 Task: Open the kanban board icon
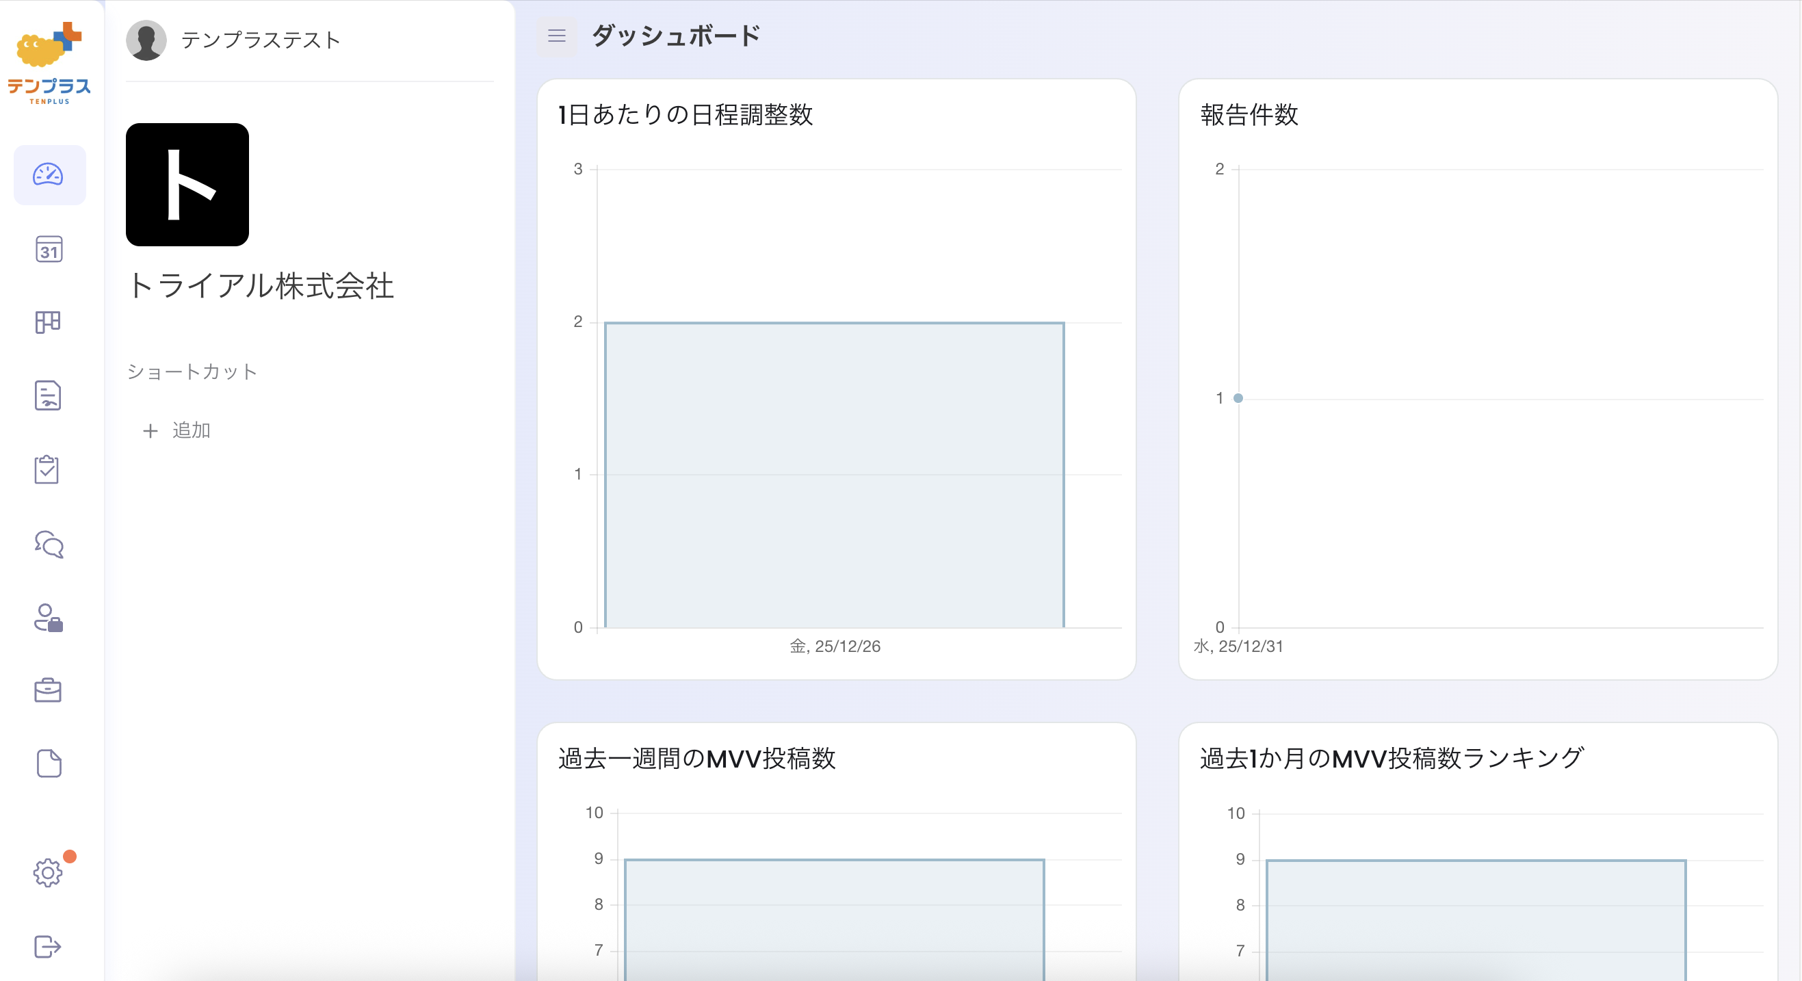tap(48, 323)
